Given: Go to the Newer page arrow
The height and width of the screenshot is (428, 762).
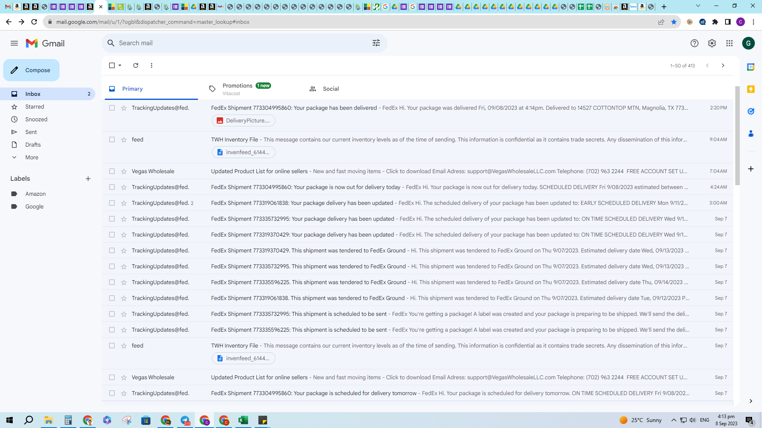Looking at the screenshot, I should [707, 65].
